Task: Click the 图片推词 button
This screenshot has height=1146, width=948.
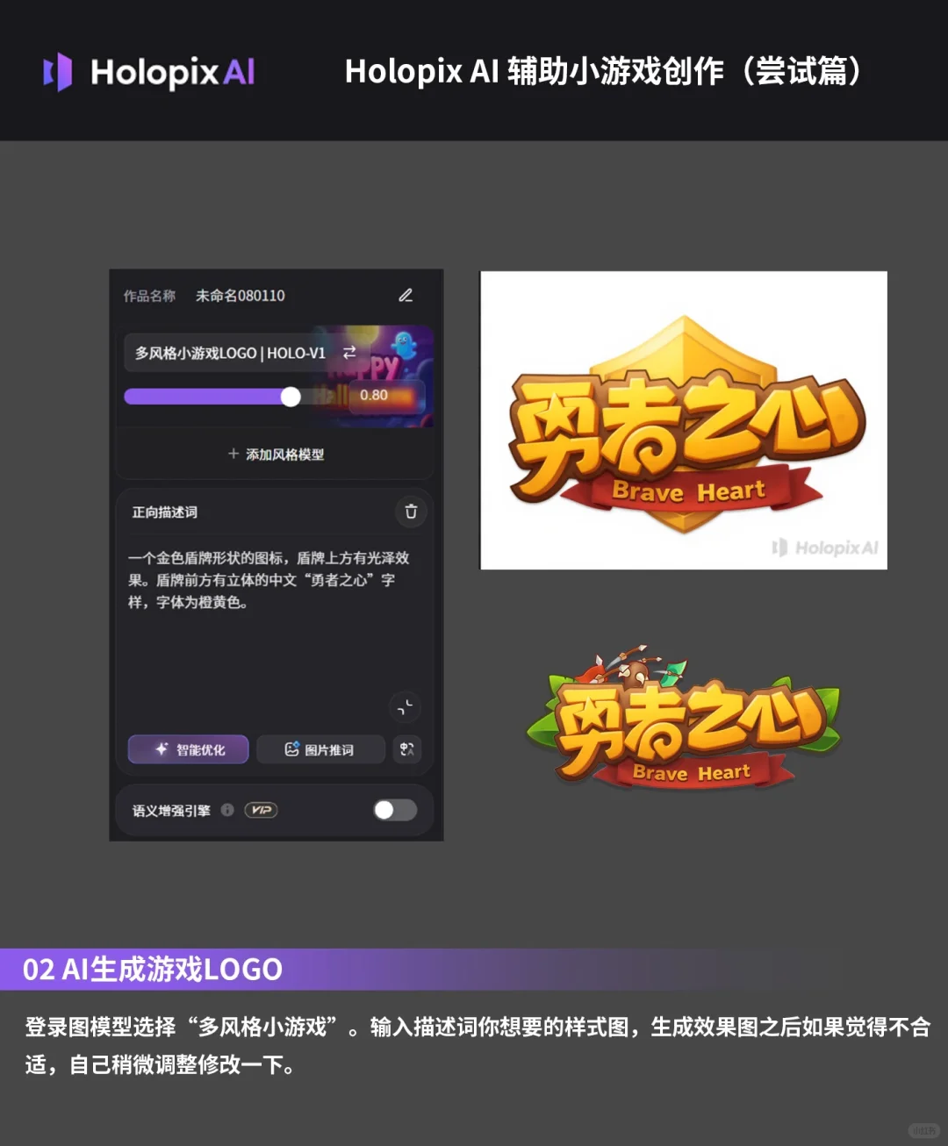Action: click(321, 749)
